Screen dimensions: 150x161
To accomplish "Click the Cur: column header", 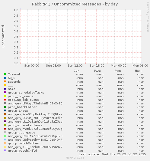I will click(77, 71).
